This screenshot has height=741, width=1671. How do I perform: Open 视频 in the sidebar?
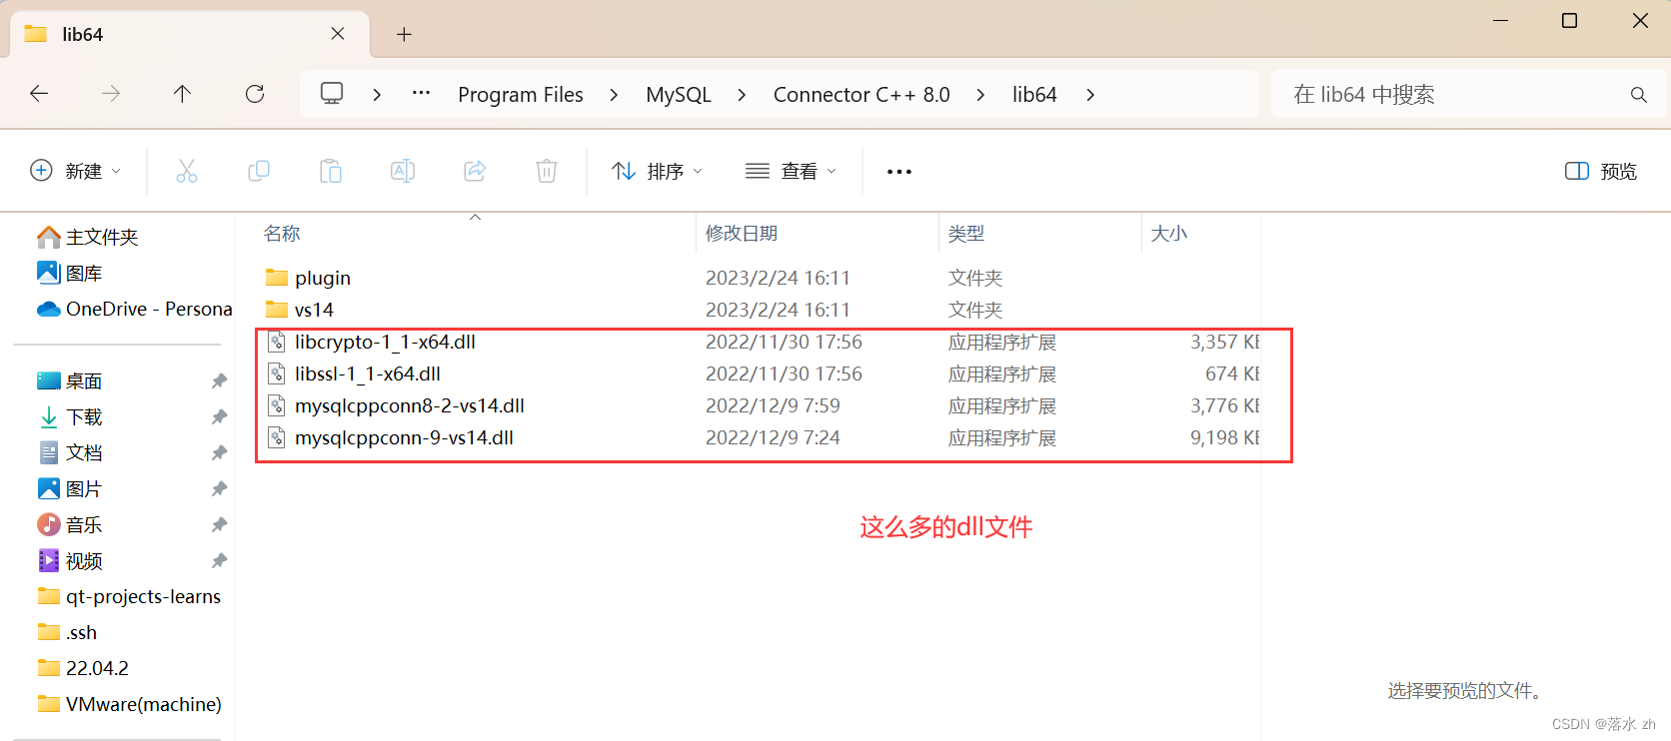click(70, 560)
